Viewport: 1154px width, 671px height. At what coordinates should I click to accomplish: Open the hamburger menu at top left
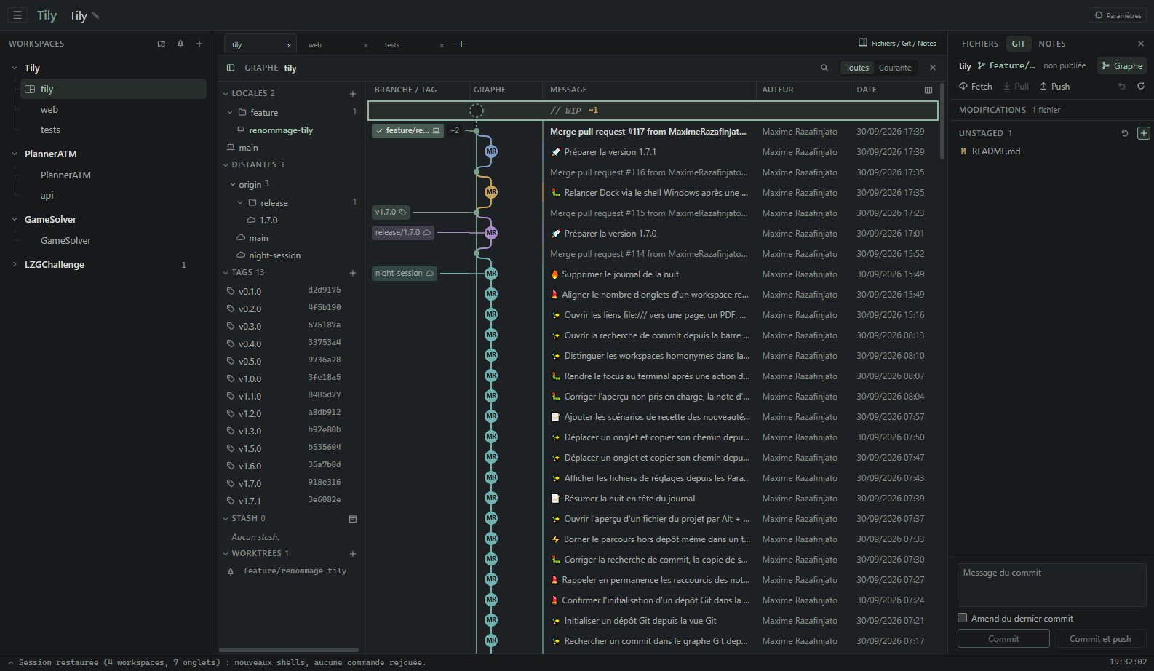pyautogui.click(x=17, y=15)
